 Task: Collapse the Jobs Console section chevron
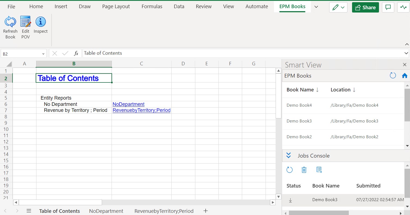(288, 155)
